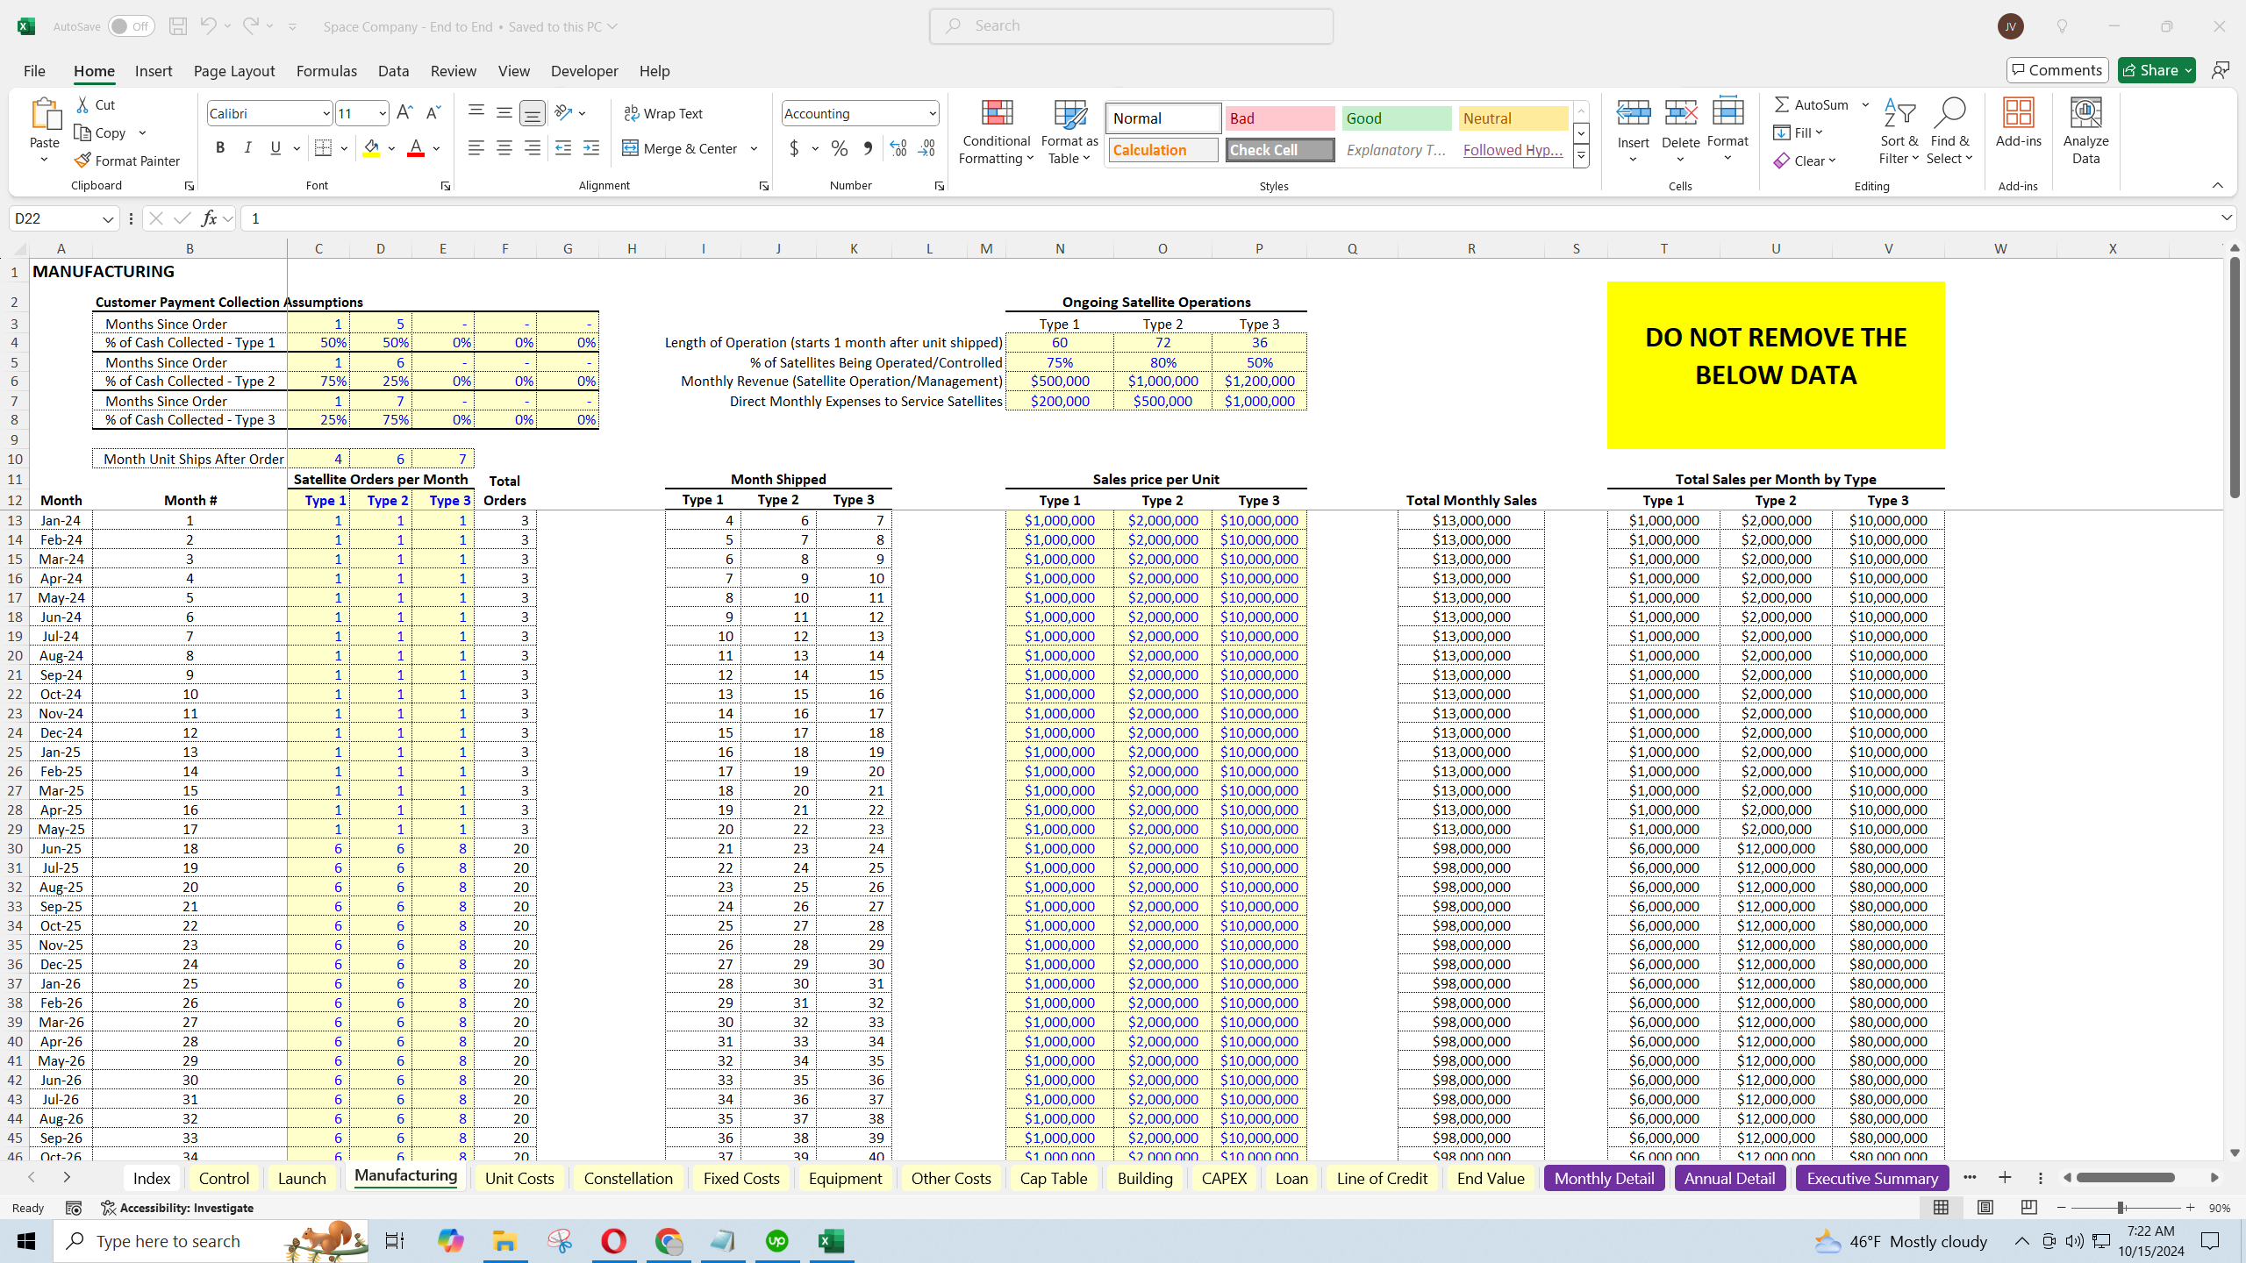The width and height of the screenshot is (2246, 1263).
Task: Expand the cell styles gallery More arrow
Action: point(1581,156)
